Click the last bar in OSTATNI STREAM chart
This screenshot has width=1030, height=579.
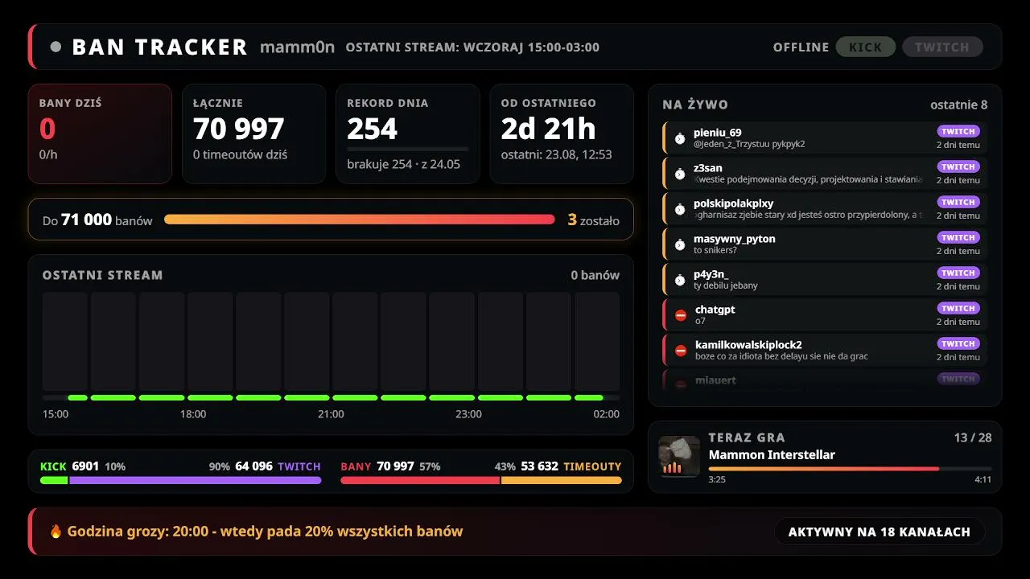coord(597,342)
